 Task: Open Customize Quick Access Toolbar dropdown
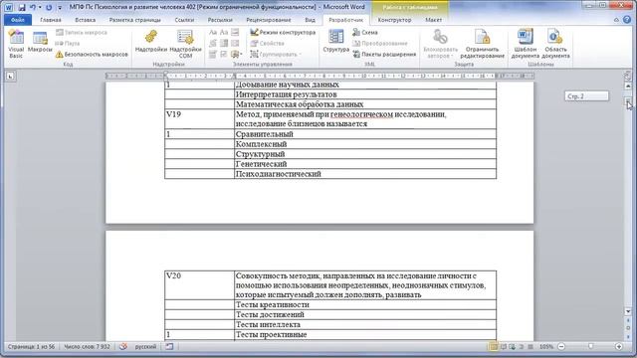click(x=60, y=7)
